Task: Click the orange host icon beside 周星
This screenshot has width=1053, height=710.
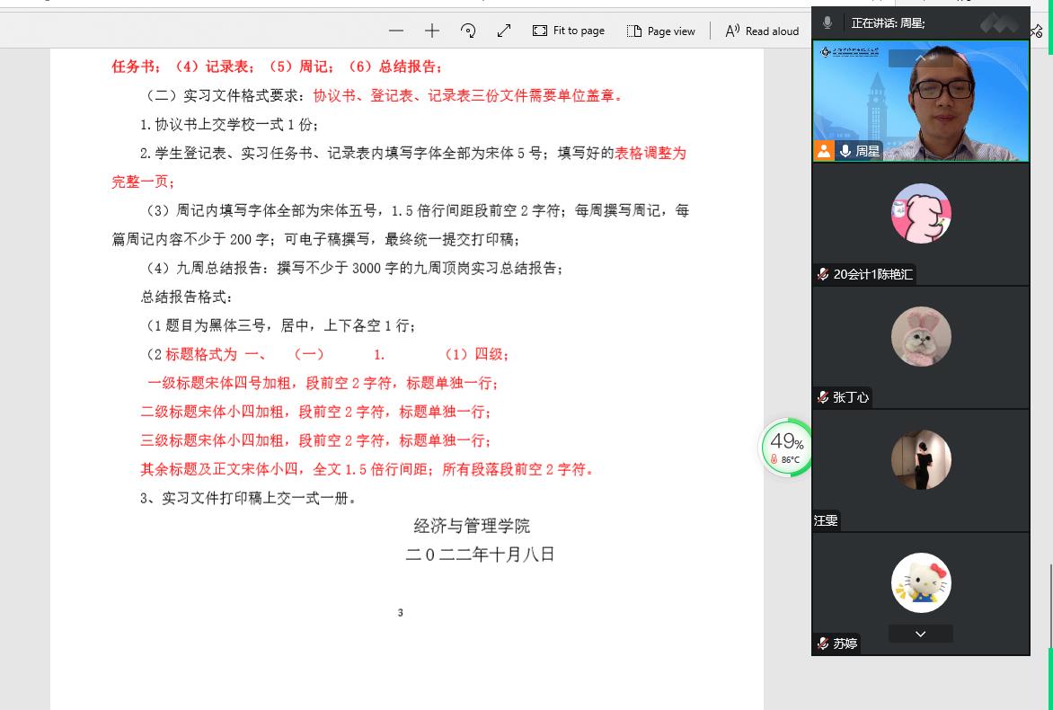Action: pos(824,151)
